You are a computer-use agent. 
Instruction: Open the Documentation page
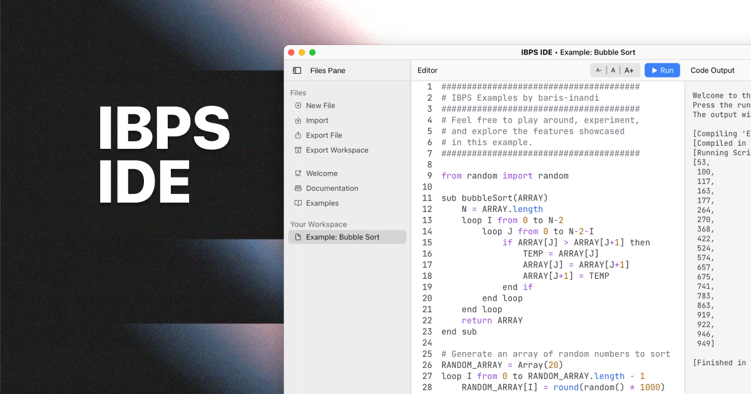point(332,188)
